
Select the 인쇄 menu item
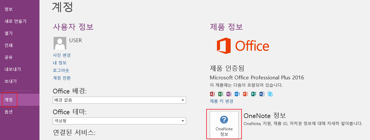click(x=20, y=45)
